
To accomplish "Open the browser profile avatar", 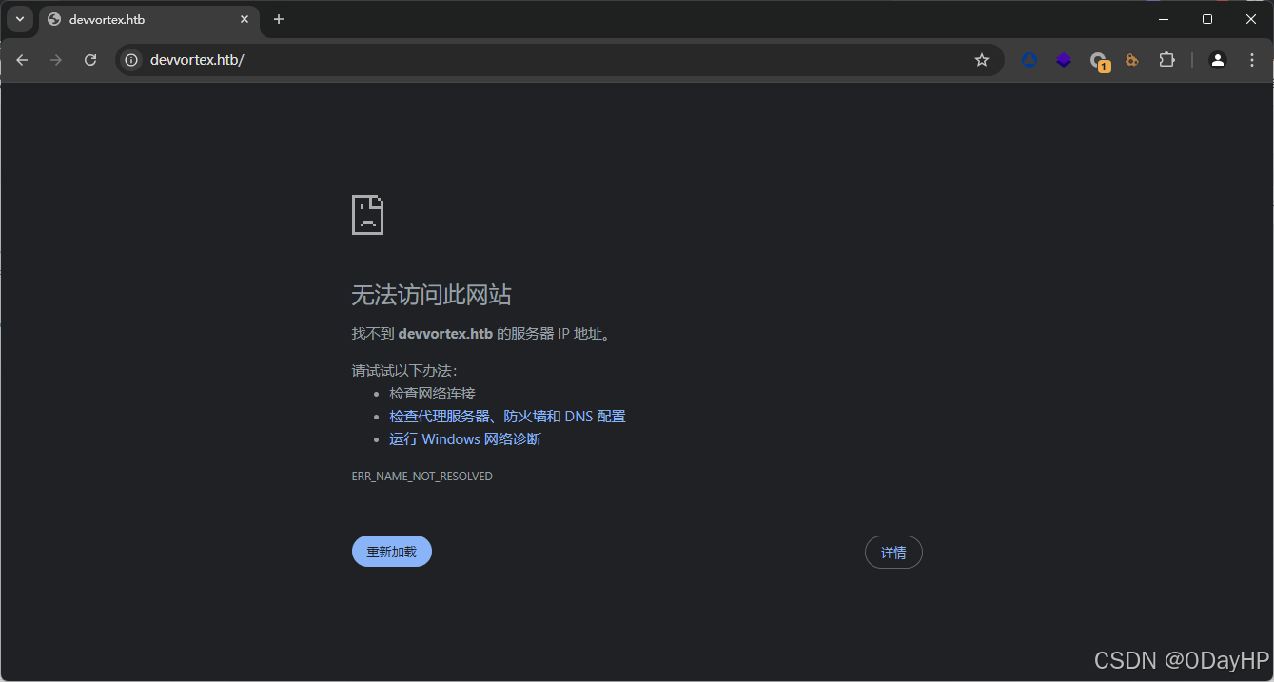I will tap(1218, 59).
